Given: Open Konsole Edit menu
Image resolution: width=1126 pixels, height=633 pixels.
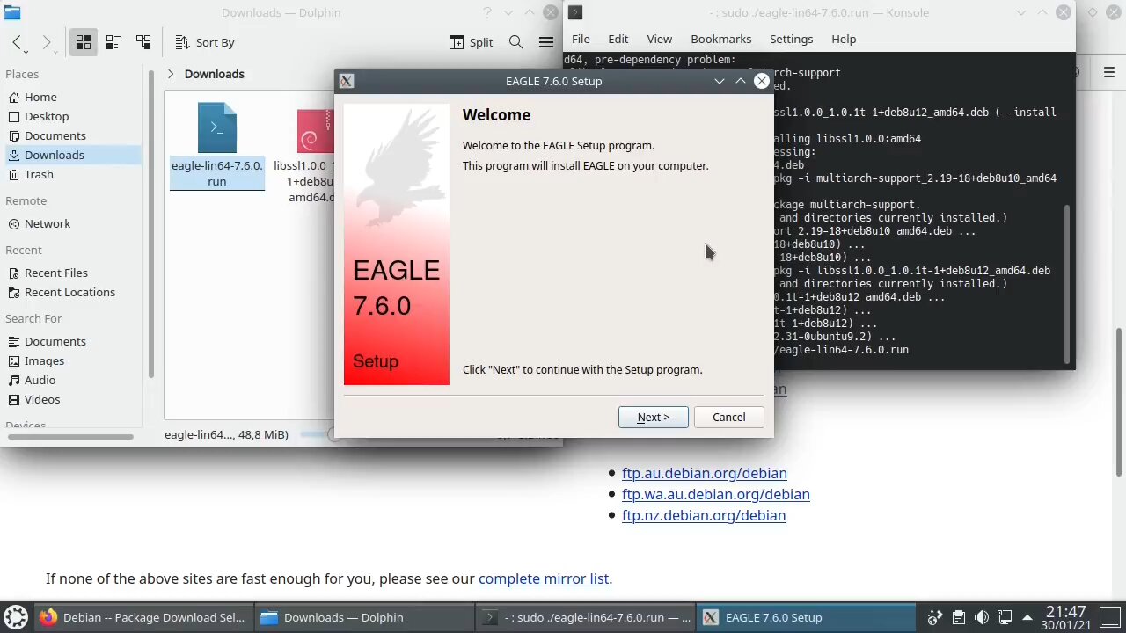Looking at the screenshot, I should click(618, 39).
